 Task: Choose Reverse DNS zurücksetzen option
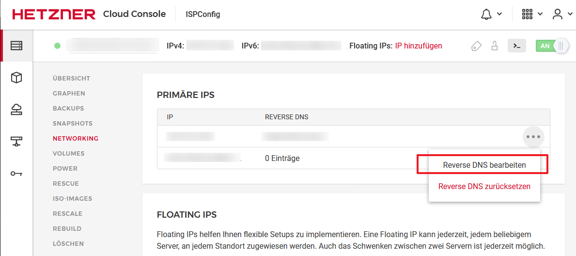484,186
